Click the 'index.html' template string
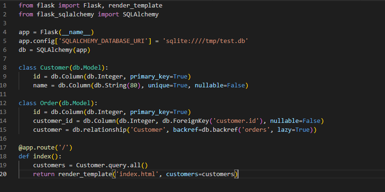 (137, 174)
